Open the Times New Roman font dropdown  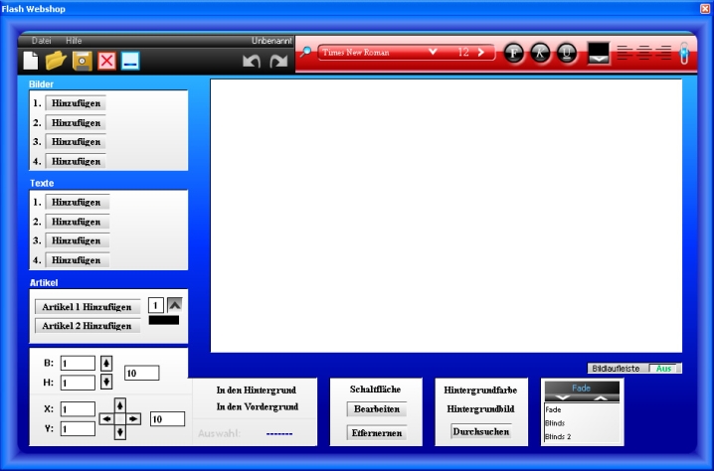point(433,52)
